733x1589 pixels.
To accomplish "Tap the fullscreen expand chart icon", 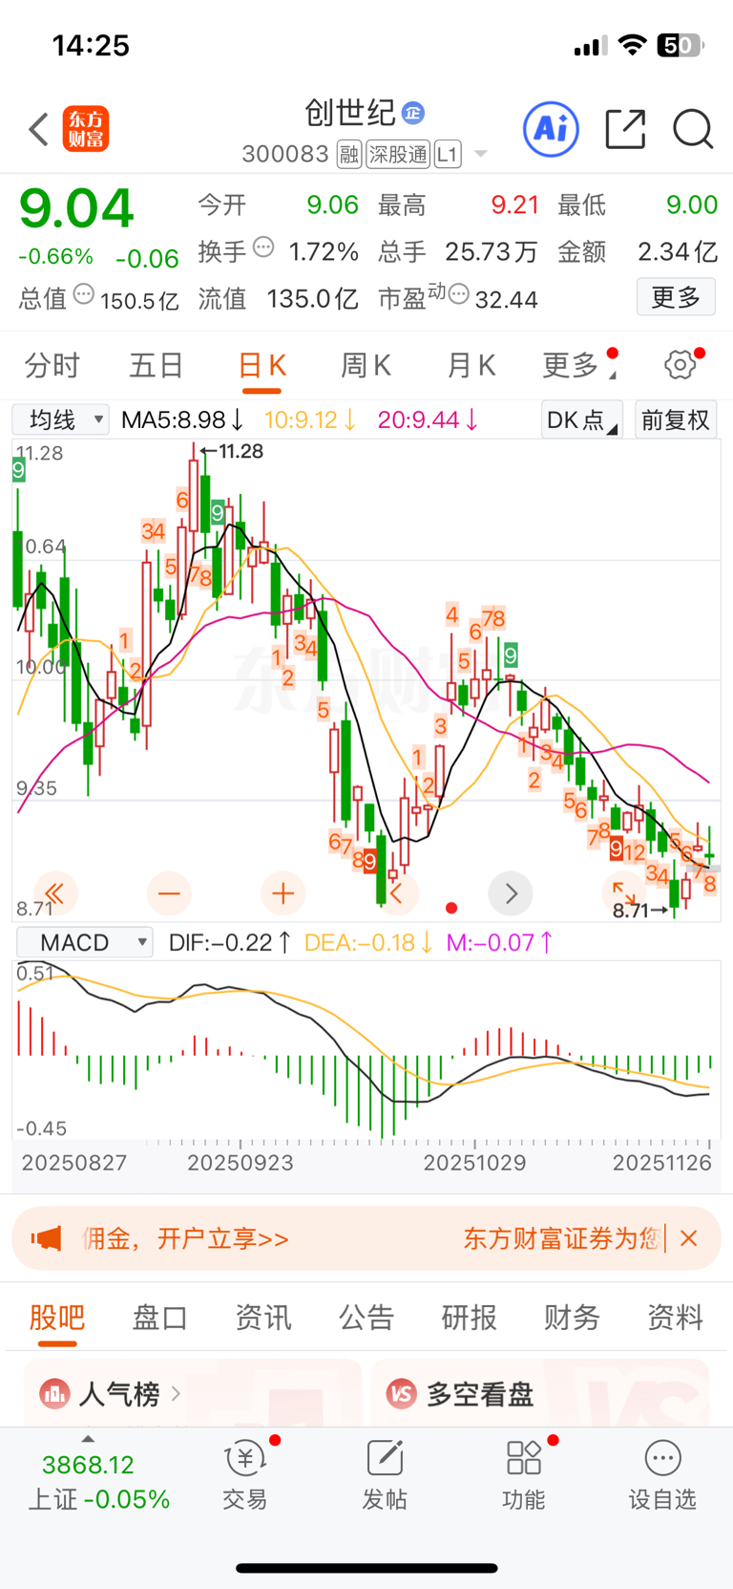I will [x=624, y=893].
